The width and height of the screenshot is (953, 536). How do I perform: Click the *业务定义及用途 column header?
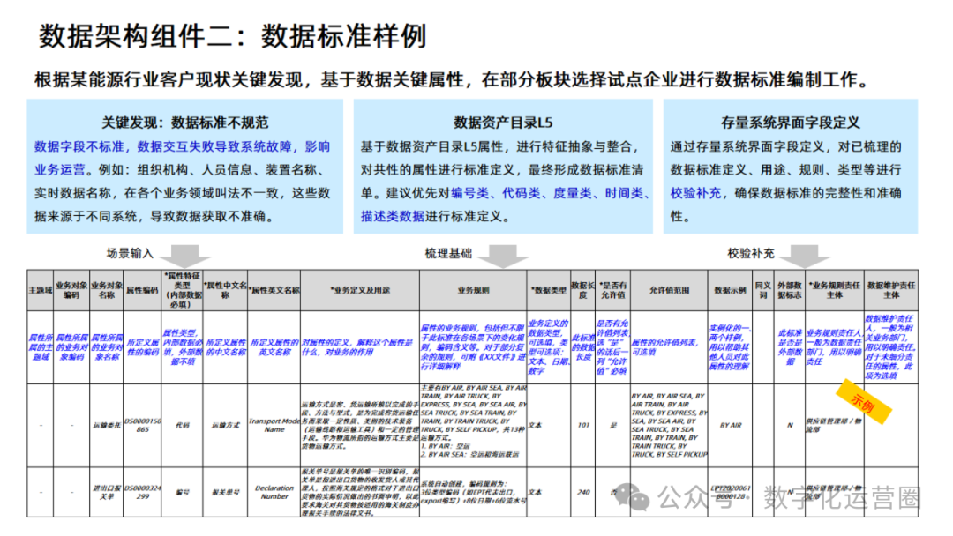point(360,291)
